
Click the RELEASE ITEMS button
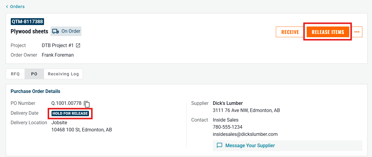(328, 32)
